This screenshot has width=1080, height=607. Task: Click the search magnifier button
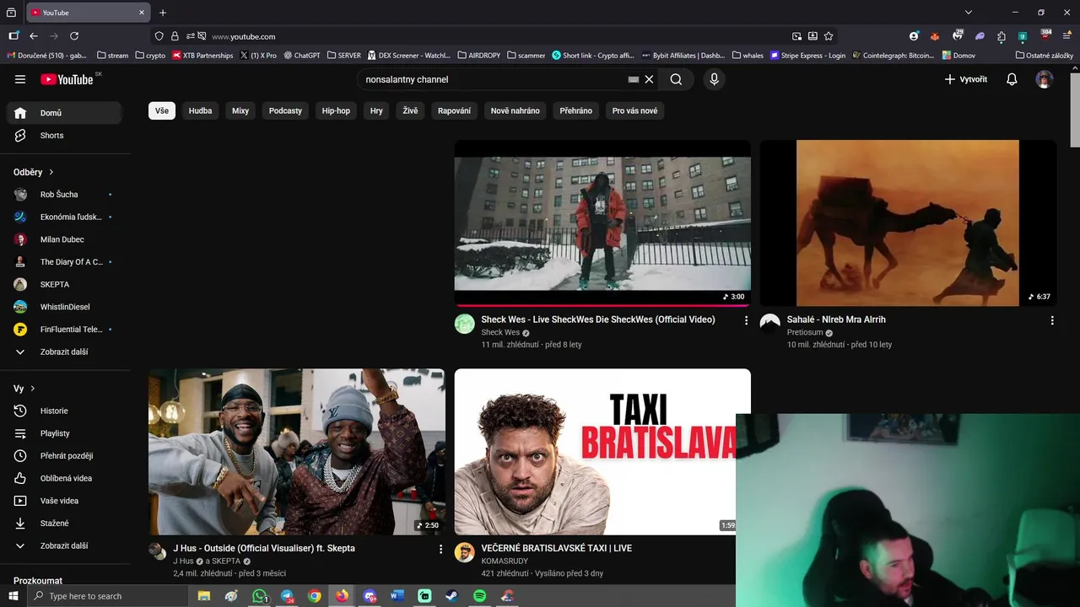pos(676,79)
